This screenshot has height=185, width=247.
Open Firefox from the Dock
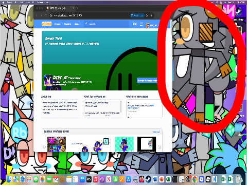[142, 179]
